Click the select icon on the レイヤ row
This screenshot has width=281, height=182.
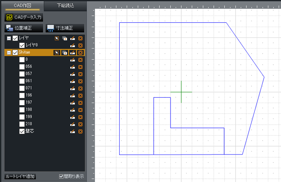(57, 38)
